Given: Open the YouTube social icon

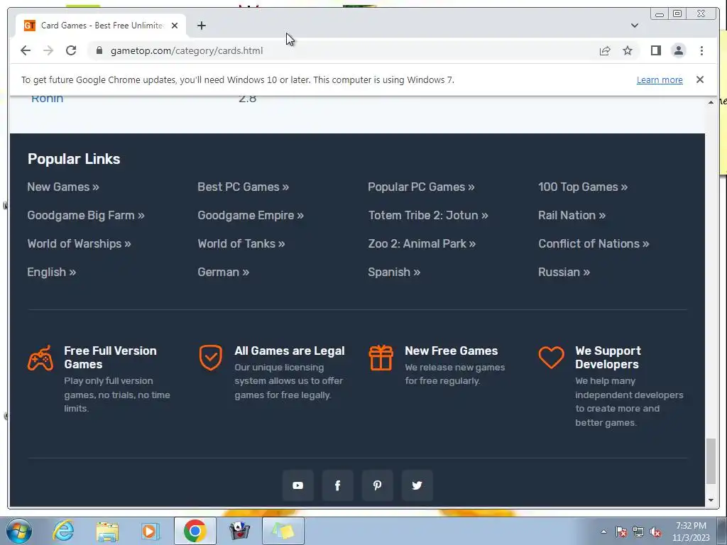Looking at the screenshot, I should tap(298, 485).
